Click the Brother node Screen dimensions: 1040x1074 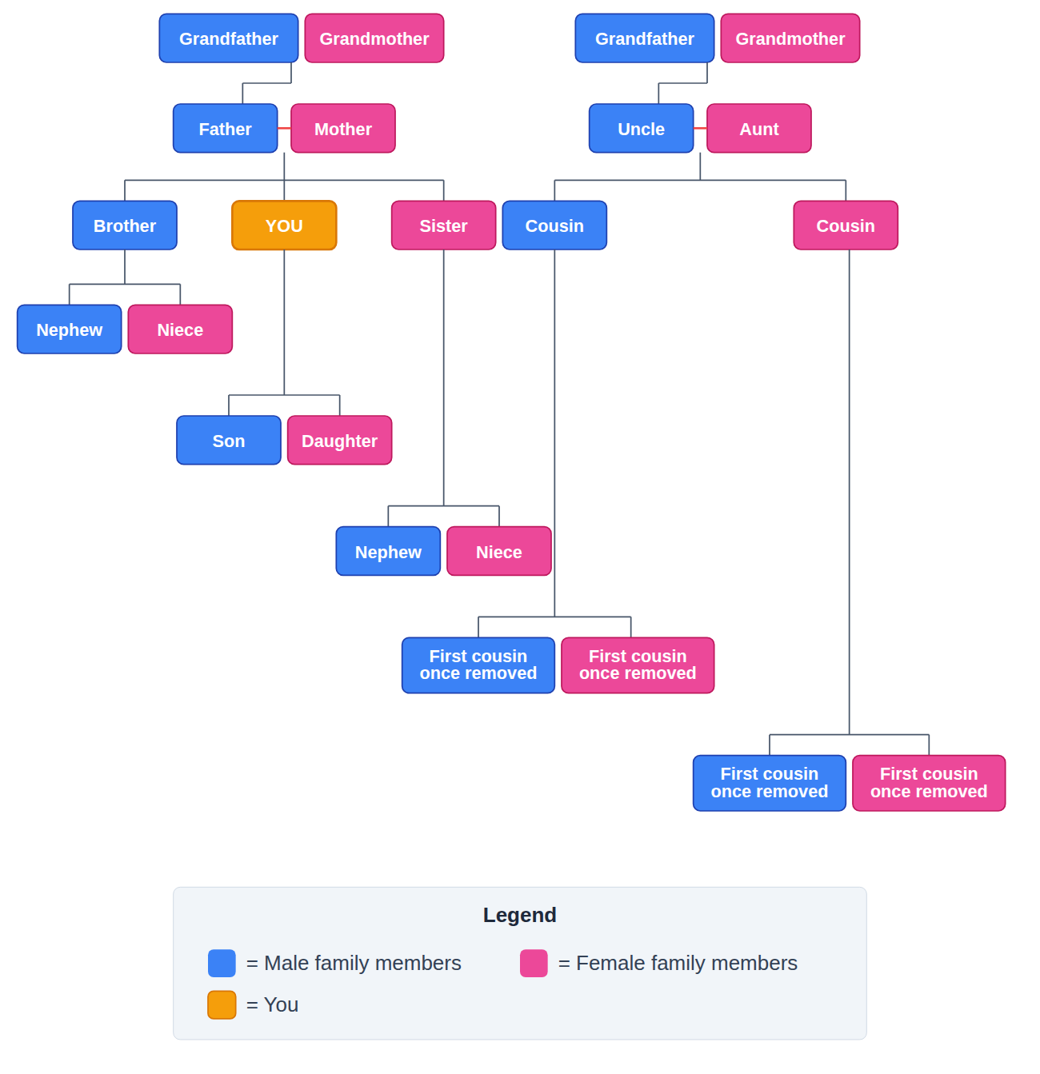point(125,226)
